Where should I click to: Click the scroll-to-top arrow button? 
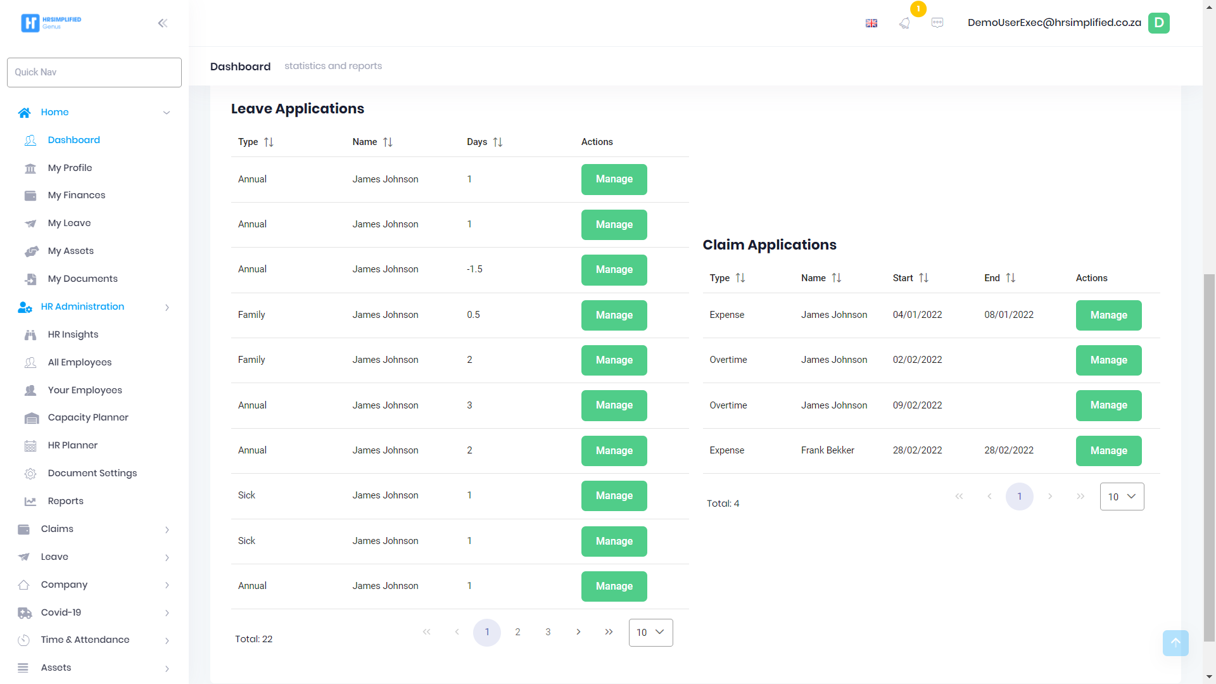(1175, 643)
